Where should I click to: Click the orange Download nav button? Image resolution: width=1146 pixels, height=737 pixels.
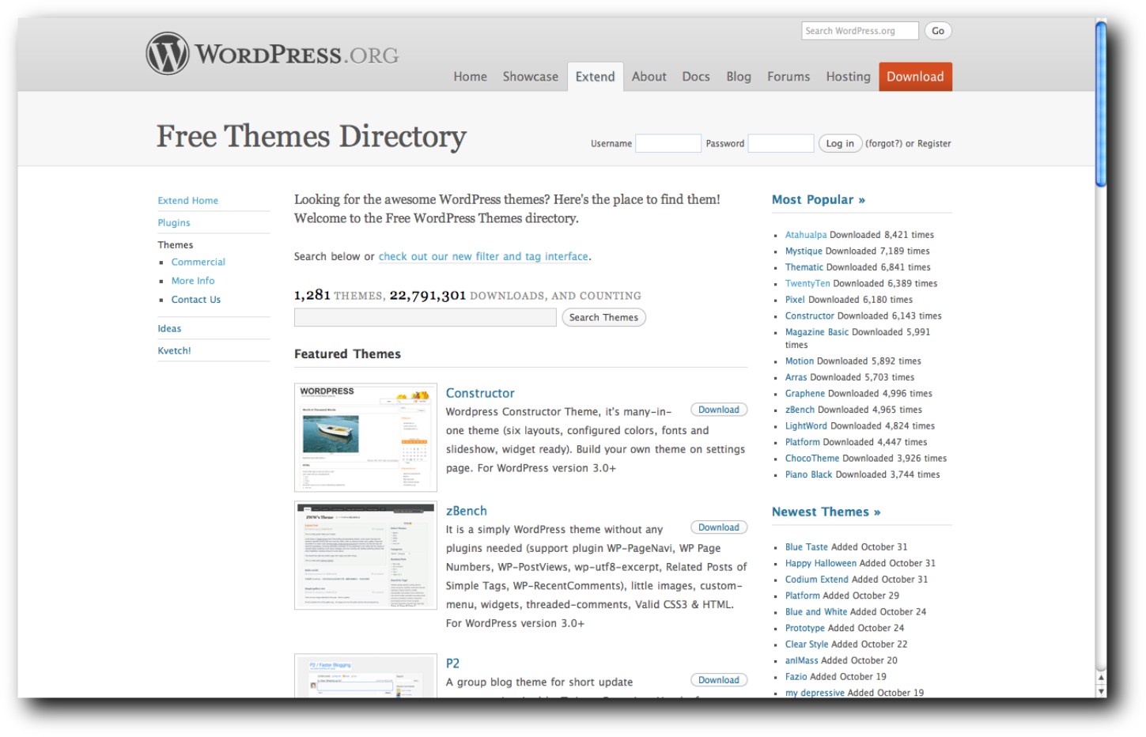coord(915,77)
